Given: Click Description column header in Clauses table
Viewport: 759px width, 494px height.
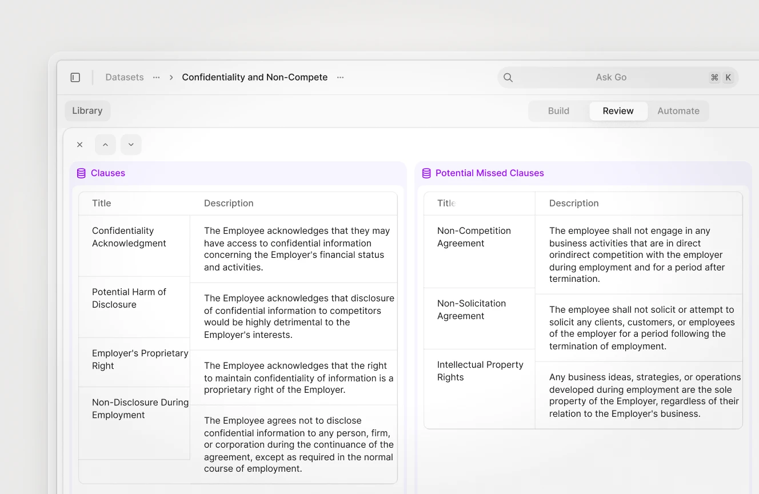Looking at the screenshot, I should 229,203.
